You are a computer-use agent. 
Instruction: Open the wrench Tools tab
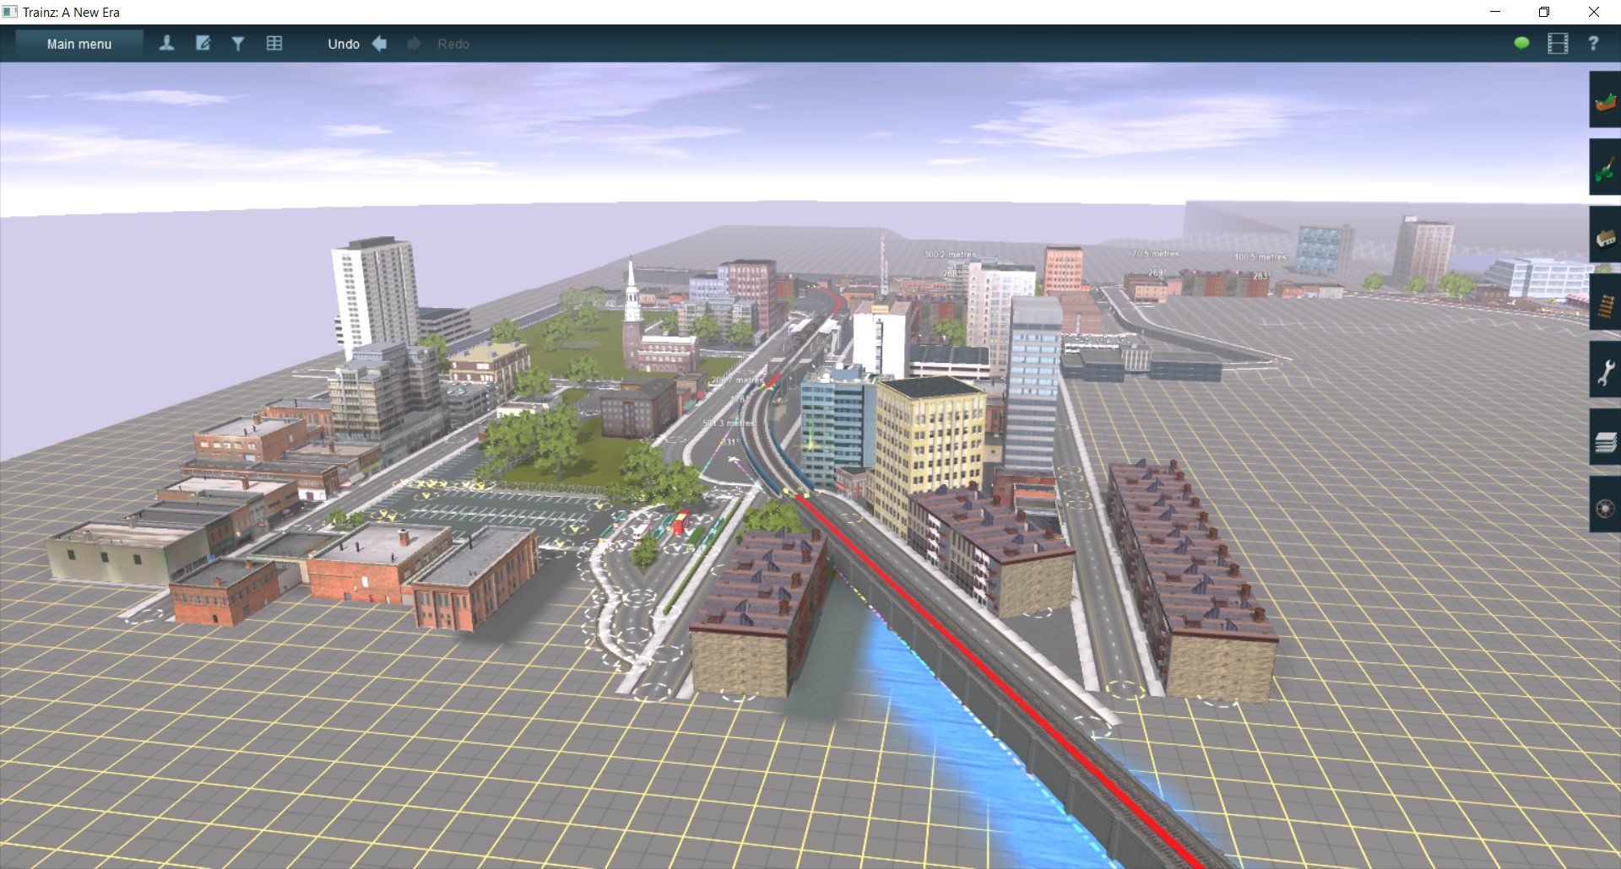click(1605, 370)
